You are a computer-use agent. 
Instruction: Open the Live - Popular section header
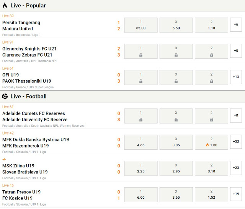[28, 6]
